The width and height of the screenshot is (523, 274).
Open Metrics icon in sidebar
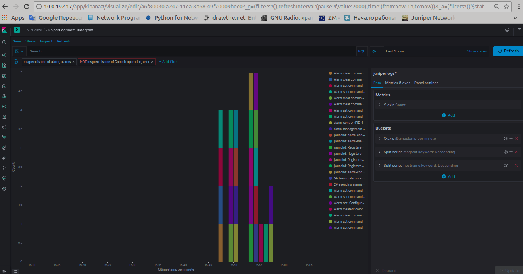[x=4, y=117]
